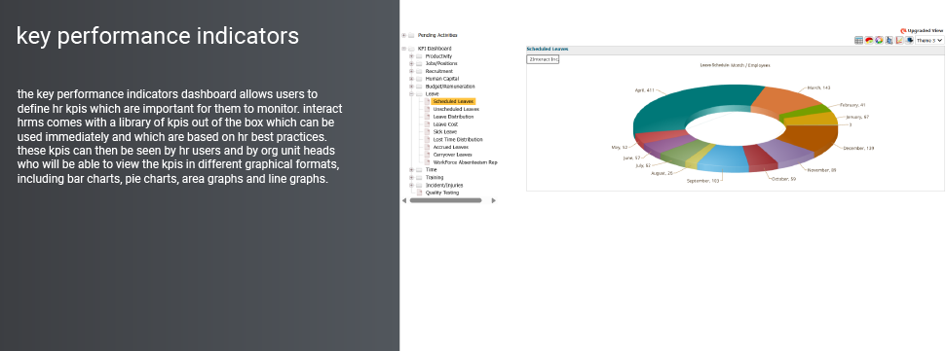Expand the Pending Activities node

point(404,36)
